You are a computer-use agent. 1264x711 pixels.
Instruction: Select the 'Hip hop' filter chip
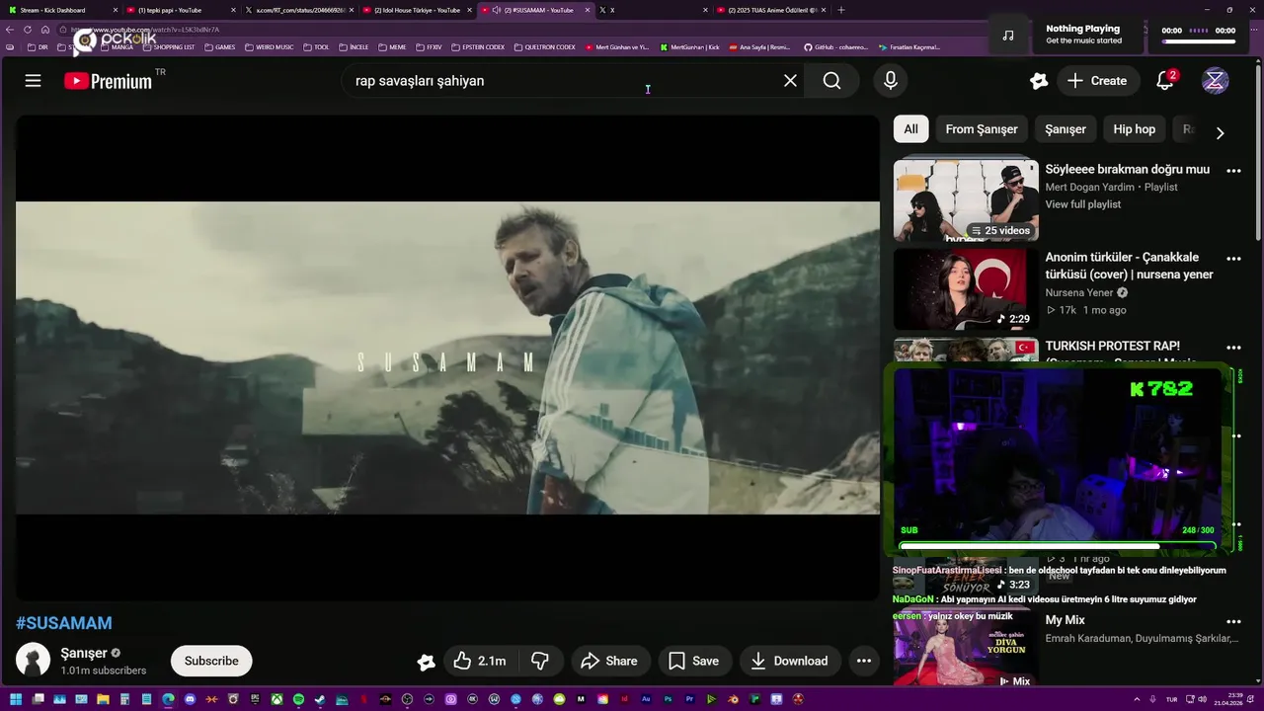pyautogui.click(x=1134, y=129)
